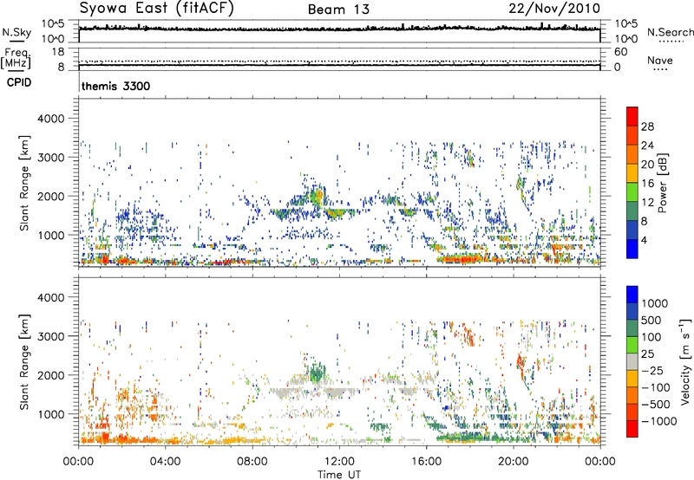Viewport: 694px width, 480px height.
Task: Click the '04:00' time axis tick label
Action: (x=165, y=462)
